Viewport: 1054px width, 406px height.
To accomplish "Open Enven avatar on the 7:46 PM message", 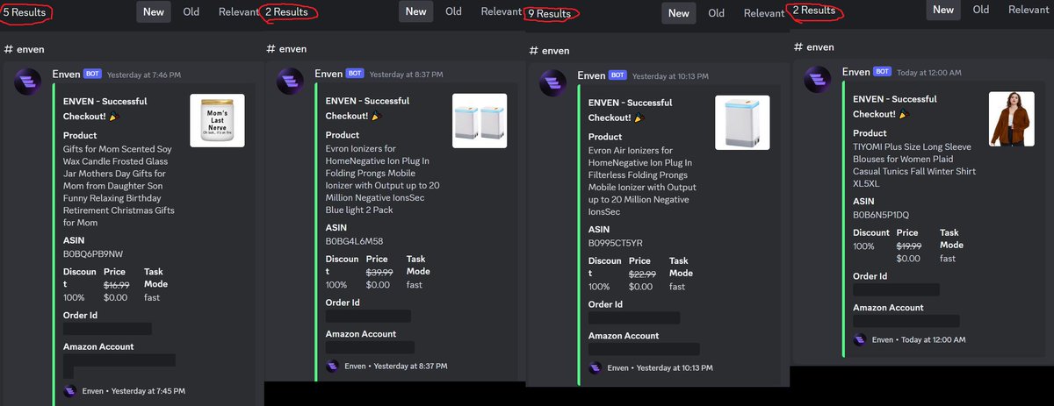I will (x=27, y=82).
